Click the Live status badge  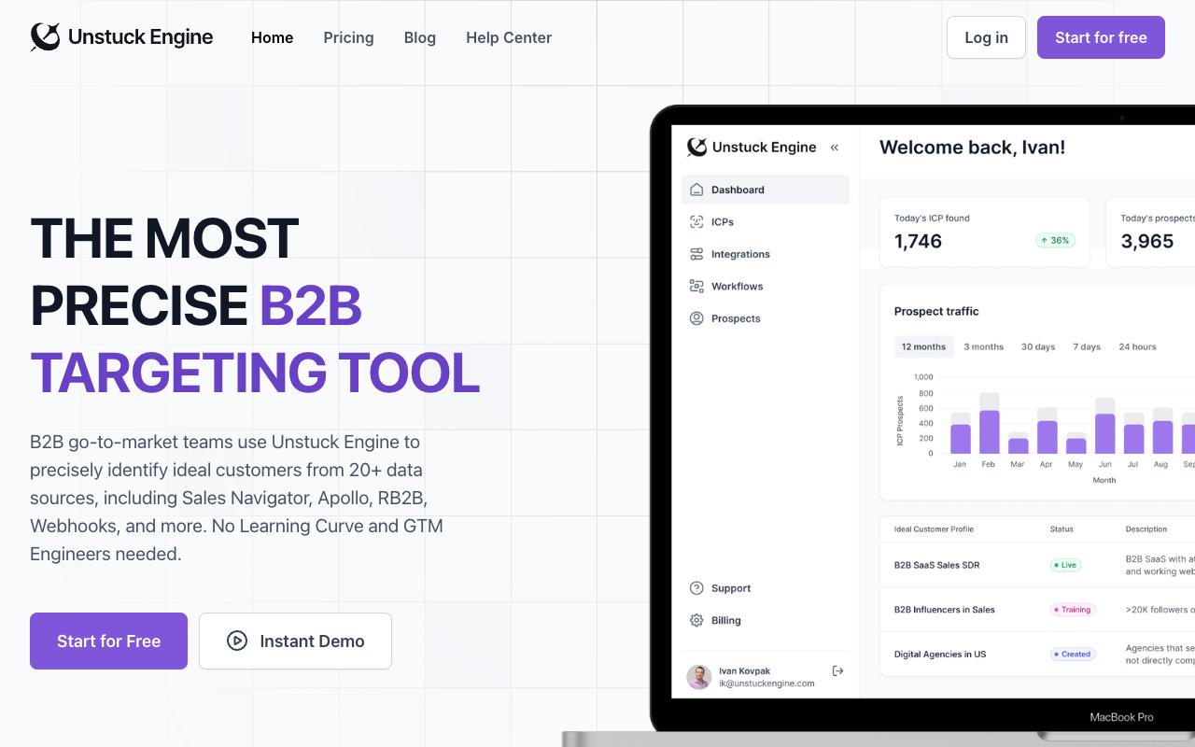click(x=1066, y=565)
